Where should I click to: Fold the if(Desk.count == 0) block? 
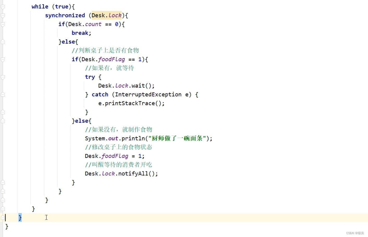click(3, 24)
